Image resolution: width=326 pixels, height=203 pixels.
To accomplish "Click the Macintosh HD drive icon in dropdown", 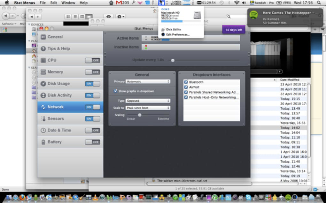I will (197, 15).
